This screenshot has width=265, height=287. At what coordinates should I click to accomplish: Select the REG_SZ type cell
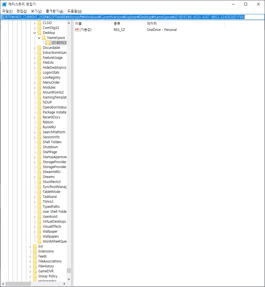coord(119,30)
